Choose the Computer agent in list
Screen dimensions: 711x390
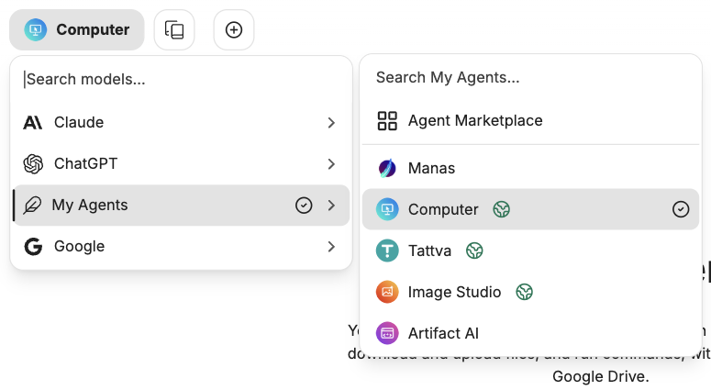pos(530,209)
